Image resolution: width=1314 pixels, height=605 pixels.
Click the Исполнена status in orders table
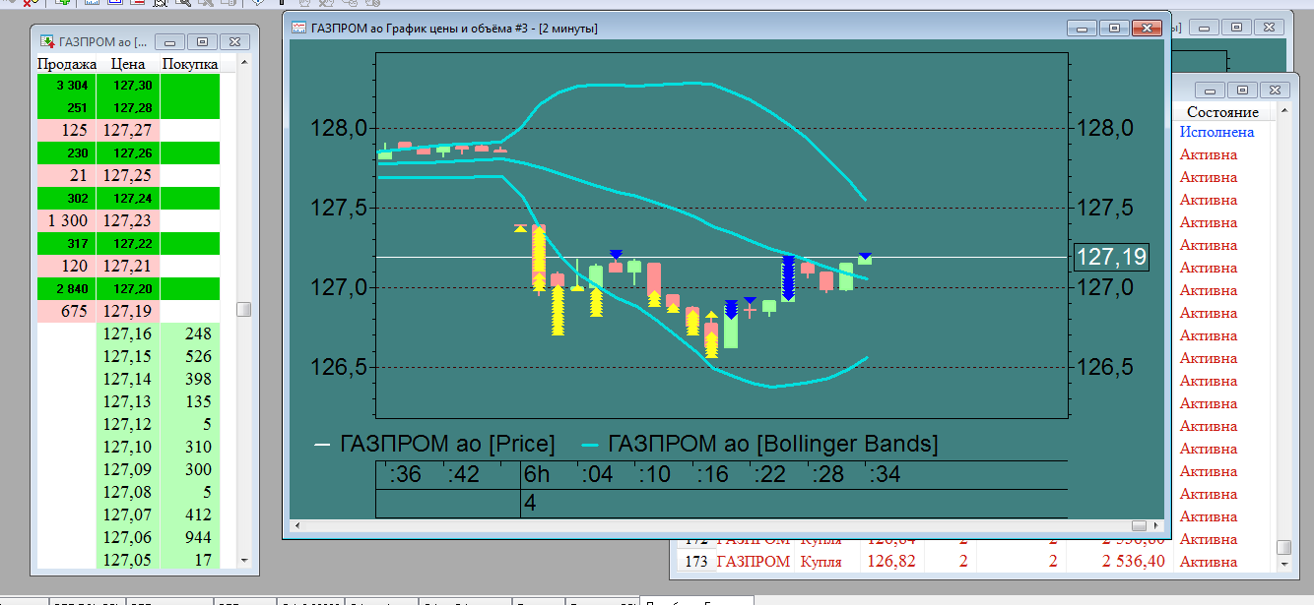(1216, 132)
